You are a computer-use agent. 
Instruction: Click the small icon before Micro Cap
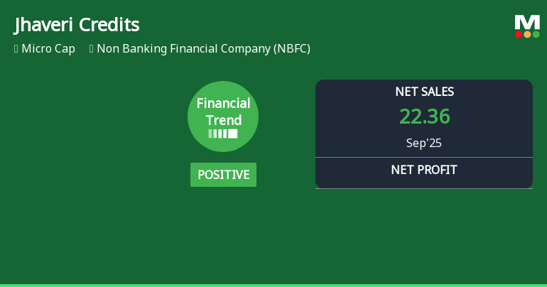point(16,49)
